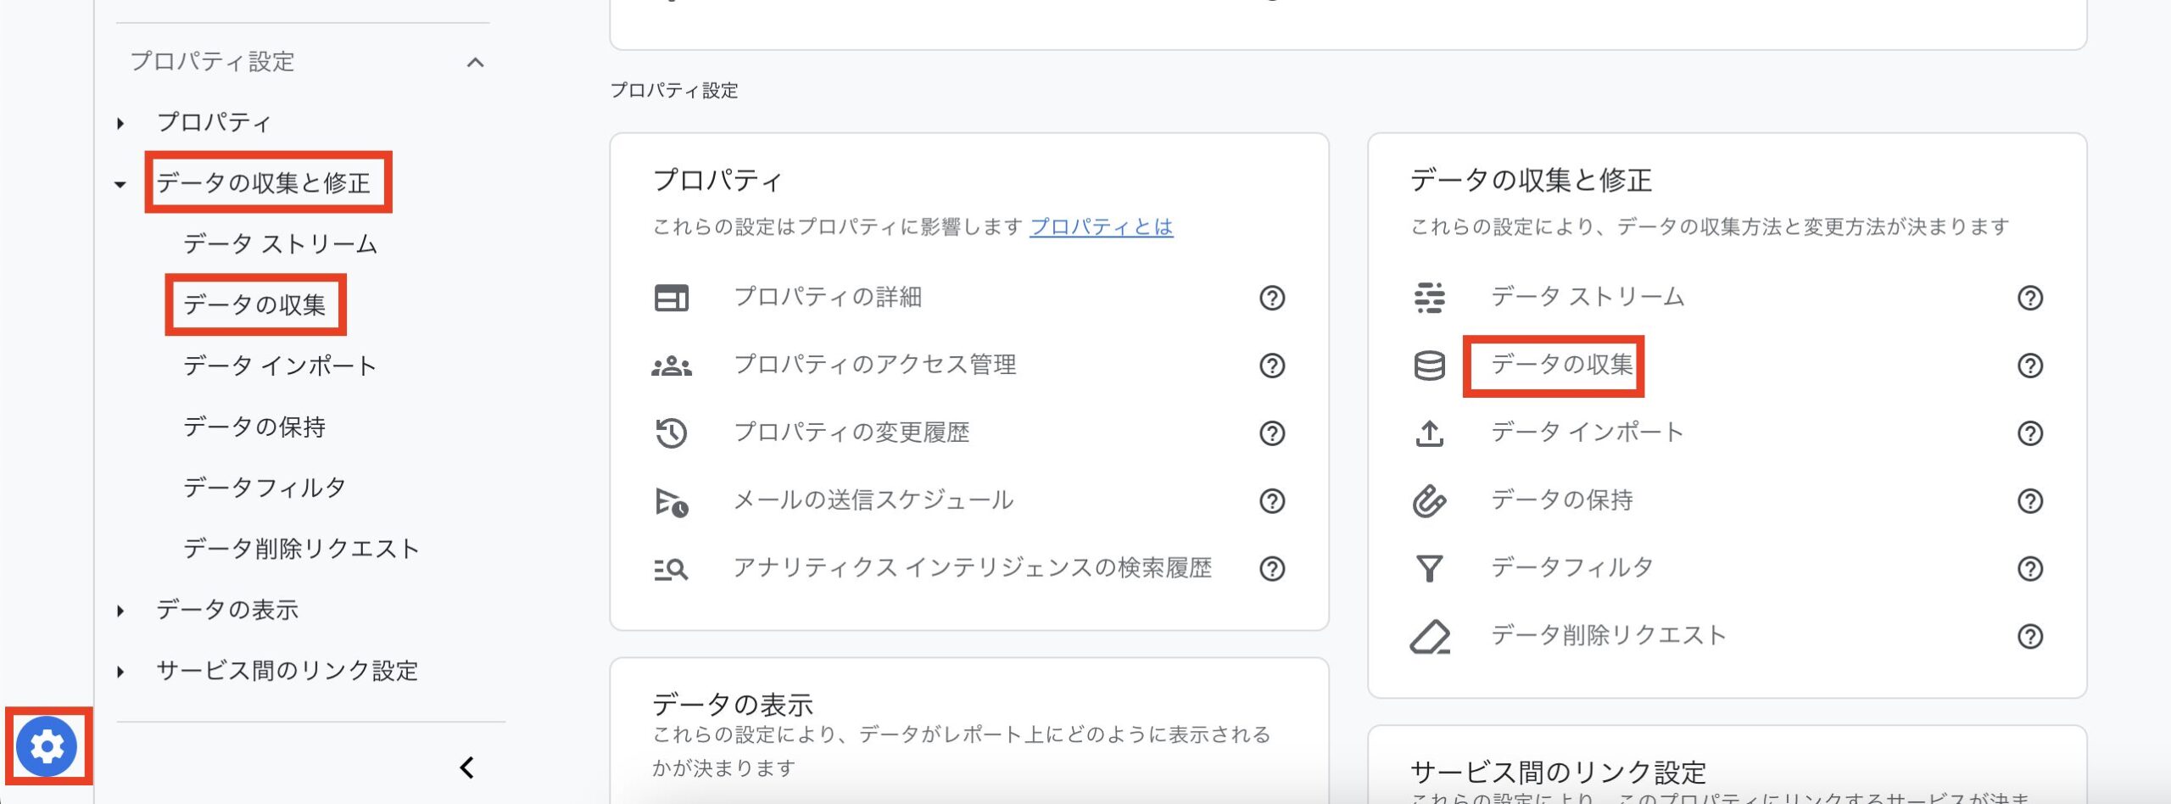Expand the プロパティ tree arrow

click(x=120, y=124)
